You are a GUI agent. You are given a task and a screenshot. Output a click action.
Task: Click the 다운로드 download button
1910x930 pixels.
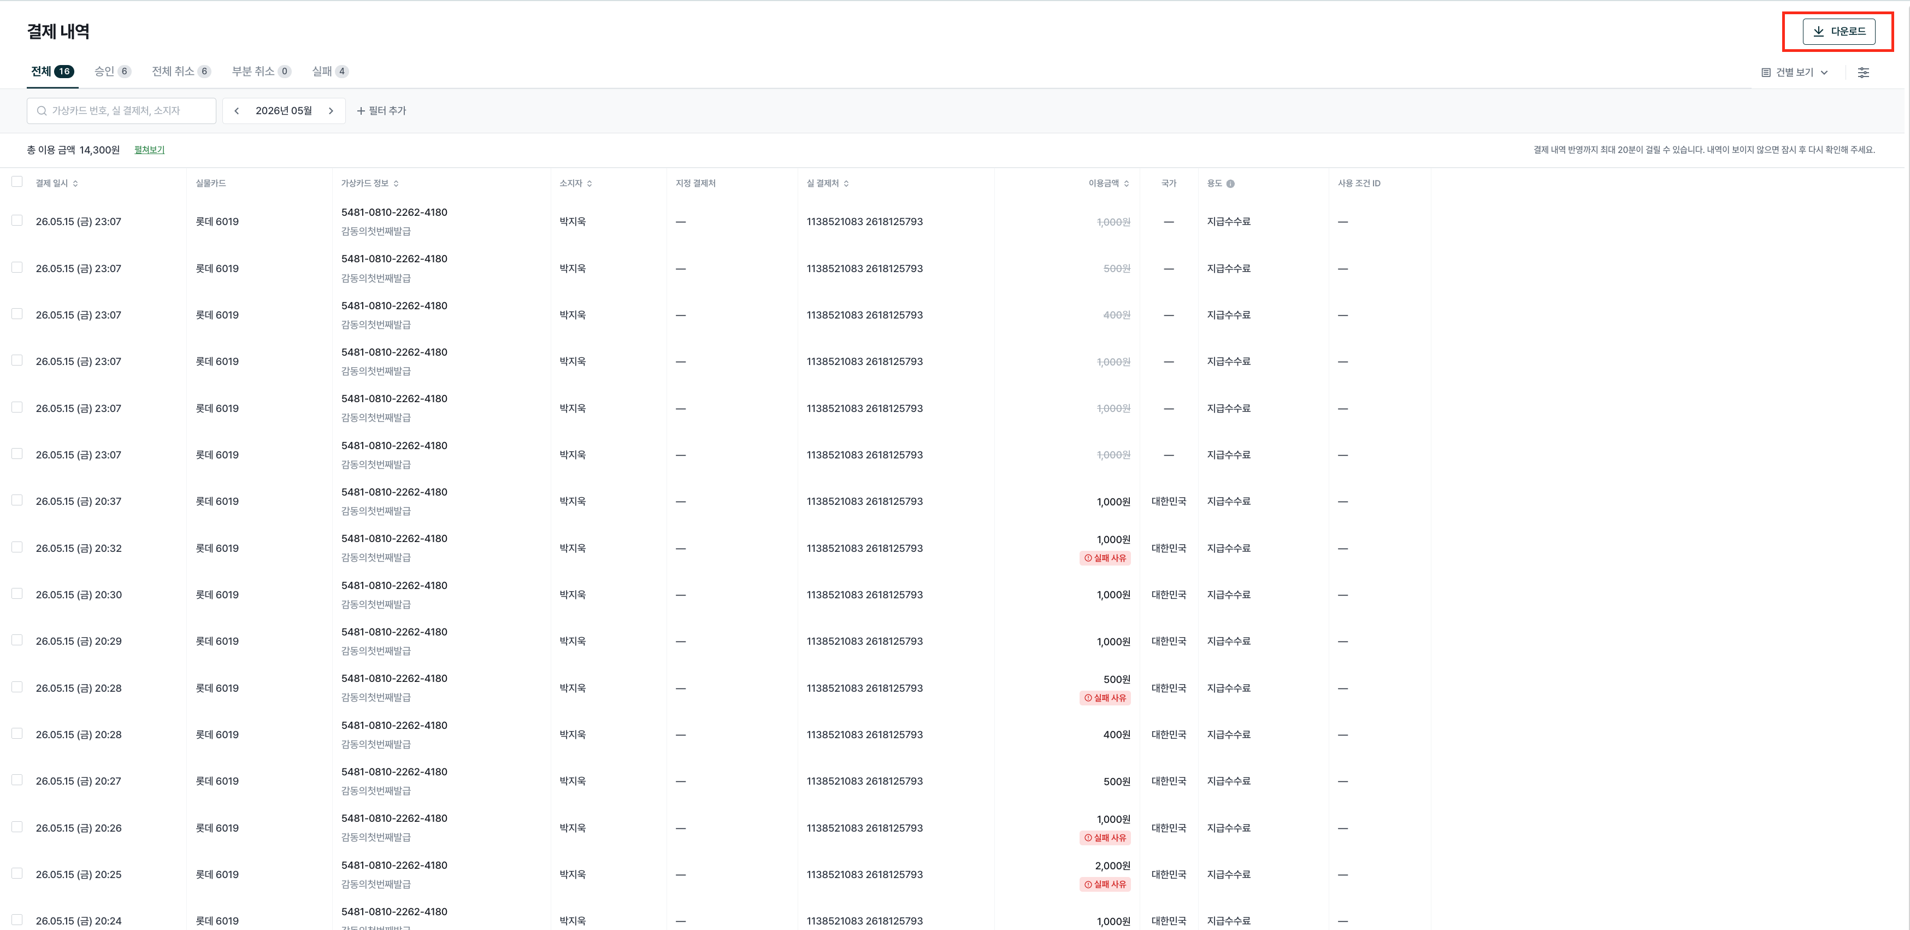1839,31
